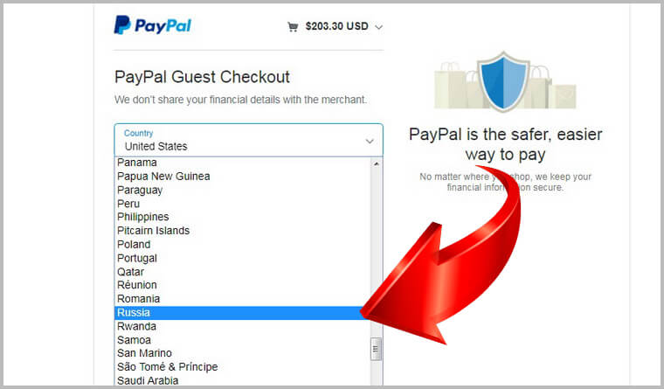Viewport: 664px width, 389px height.
Task: Pick Qatar from the dropdown
Action: (x=242, y=272)
